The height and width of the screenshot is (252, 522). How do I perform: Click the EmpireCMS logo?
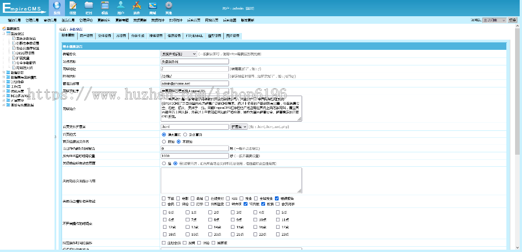[x=24, y=8]
